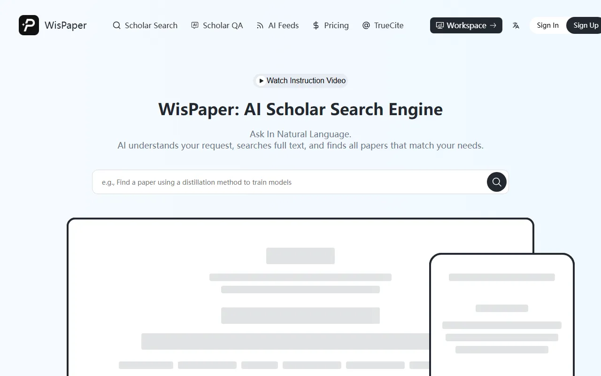Navigate to Scholar QA
The image size is (601, 376).
point(223,25)
